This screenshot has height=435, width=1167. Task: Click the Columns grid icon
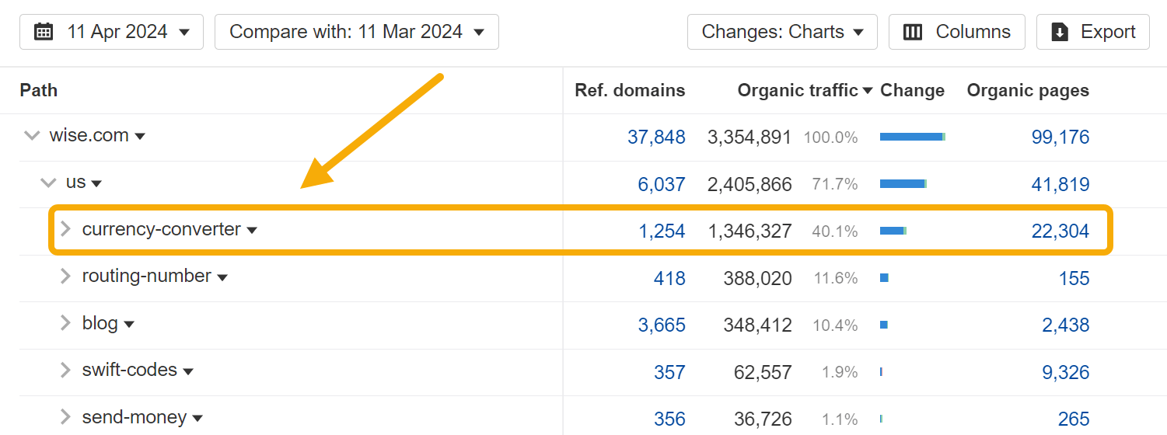pyautogui.click(x=913, y=32)
